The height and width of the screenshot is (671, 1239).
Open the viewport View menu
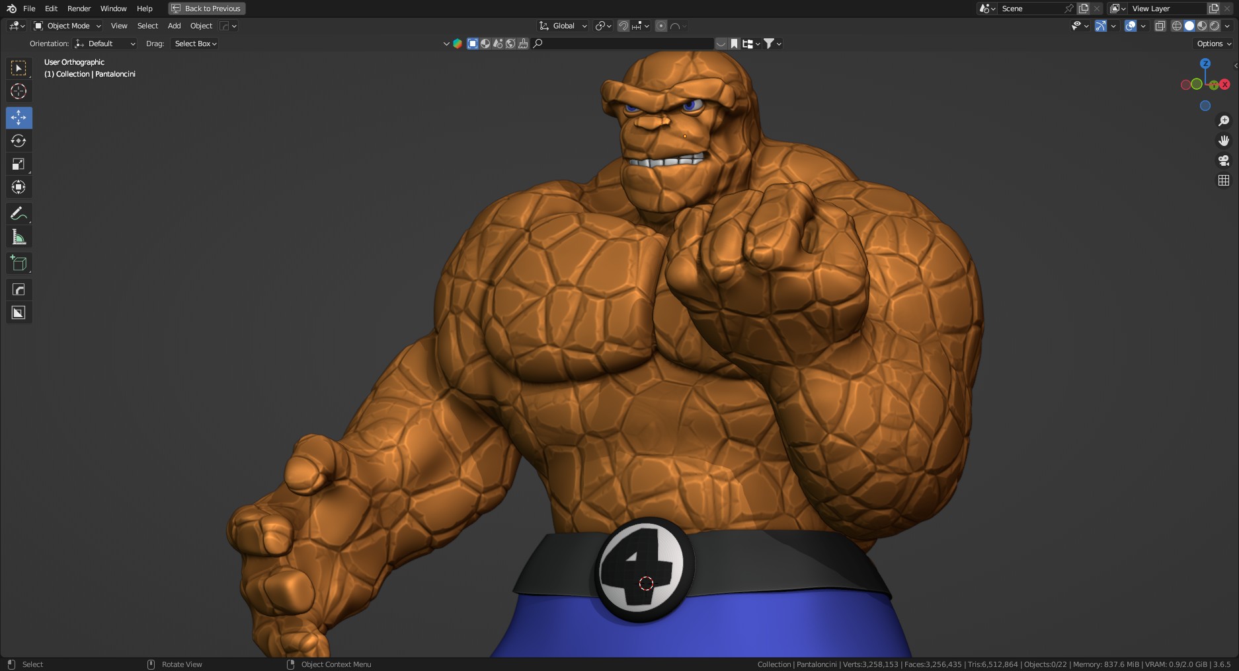119,26
